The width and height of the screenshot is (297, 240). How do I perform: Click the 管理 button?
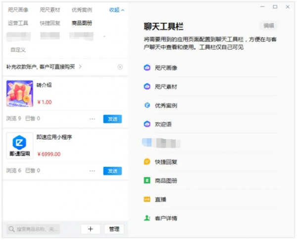[x=114, y=229]
